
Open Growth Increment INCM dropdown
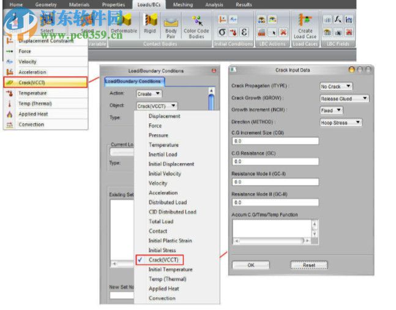click(331, 110)
